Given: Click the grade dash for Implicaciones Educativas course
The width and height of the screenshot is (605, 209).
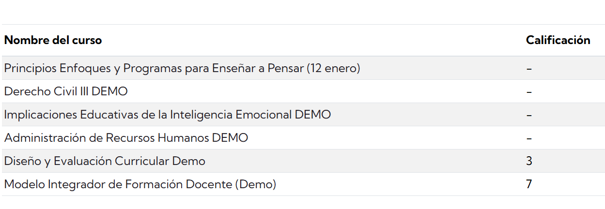Looking at the screenshot, I should tap(529, 115).
